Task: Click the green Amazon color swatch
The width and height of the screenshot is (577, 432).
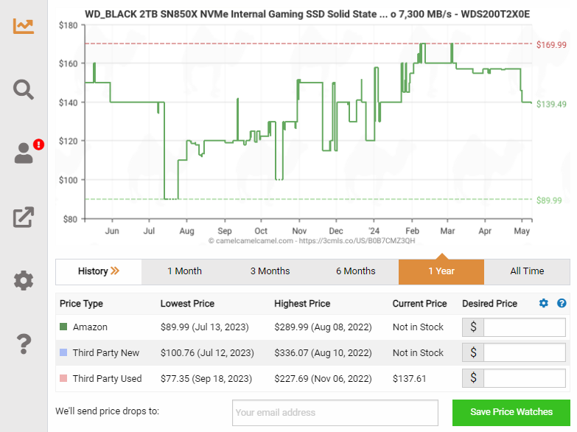Action: (63, 327)
